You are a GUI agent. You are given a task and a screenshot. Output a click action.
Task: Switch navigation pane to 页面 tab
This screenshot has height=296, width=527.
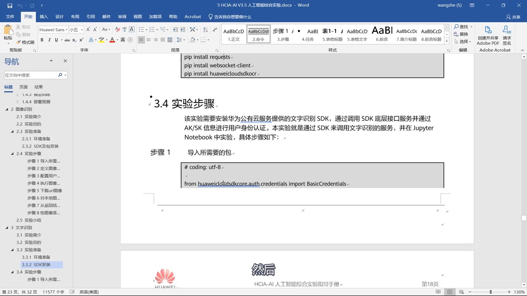(23, 87)
